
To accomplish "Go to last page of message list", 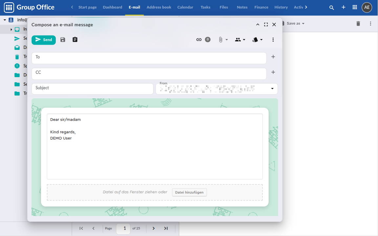I will tap(166, 228).
